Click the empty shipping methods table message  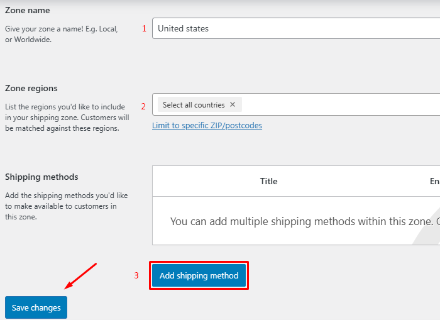(302, 222)
